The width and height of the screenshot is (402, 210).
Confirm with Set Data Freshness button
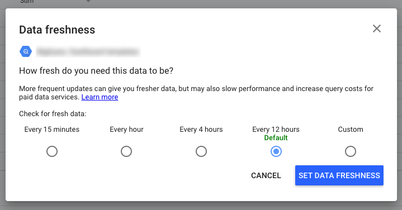tap(339, 175)
